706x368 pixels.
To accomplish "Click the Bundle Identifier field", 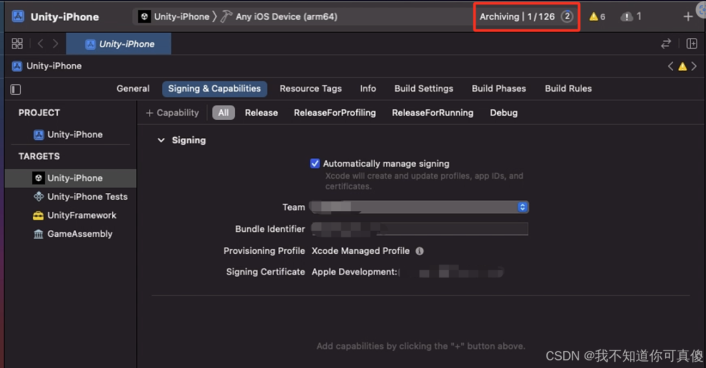I will pos(419,229).
